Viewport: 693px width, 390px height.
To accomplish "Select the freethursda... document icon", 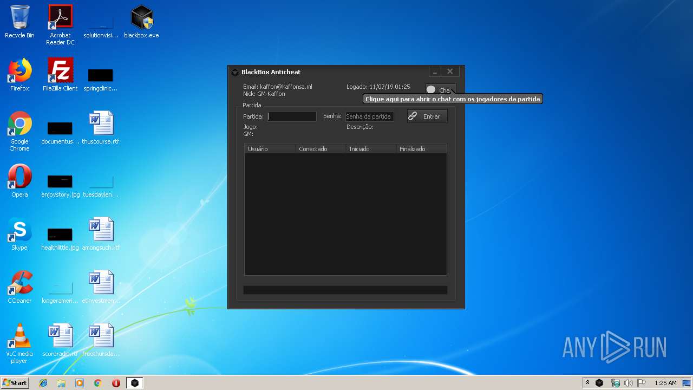I will click(101, 340).
